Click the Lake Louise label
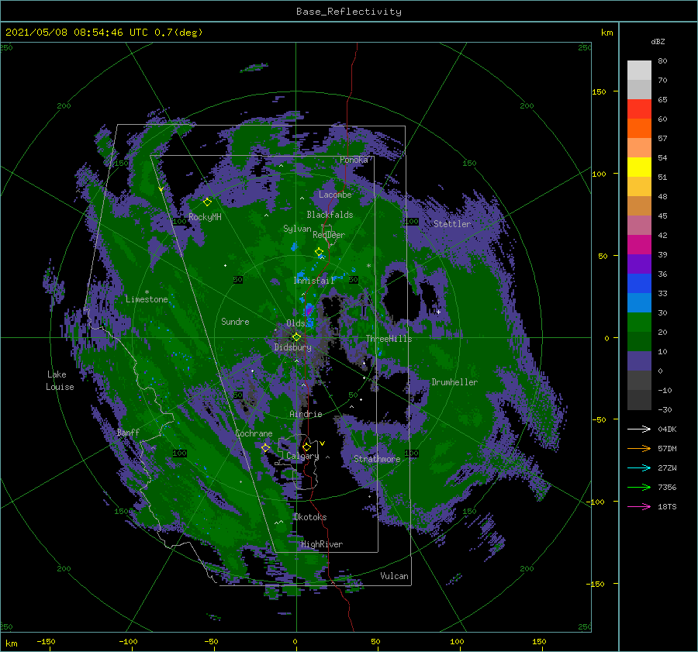Image resolution: width=698 pixels, height=652 pixels. pos(60,381)
